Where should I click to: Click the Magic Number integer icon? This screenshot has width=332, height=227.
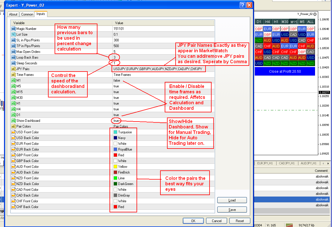point(13,28)
